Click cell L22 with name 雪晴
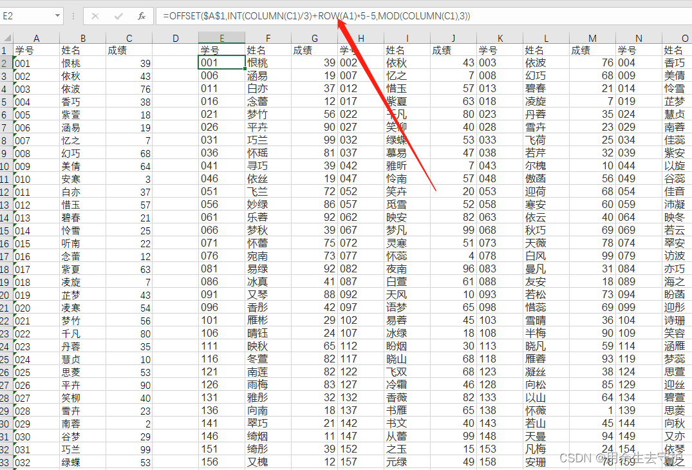Viewport: 692px width, 470px height. 546,320
